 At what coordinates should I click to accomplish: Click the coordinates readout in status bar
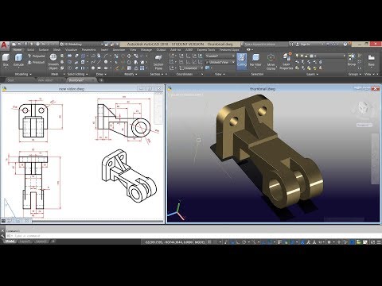coord(169,242)
